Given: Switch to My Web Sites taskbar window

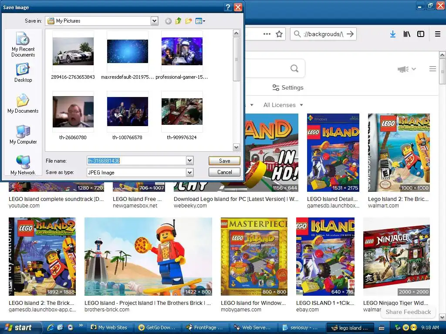Looking at the screenshot, I should 109,327.
